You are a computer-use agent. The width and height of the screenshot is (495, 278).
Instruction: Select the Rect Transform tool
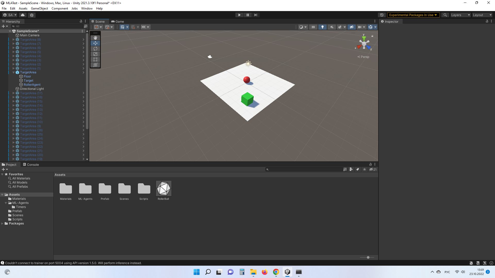click(x=95, y=59)
